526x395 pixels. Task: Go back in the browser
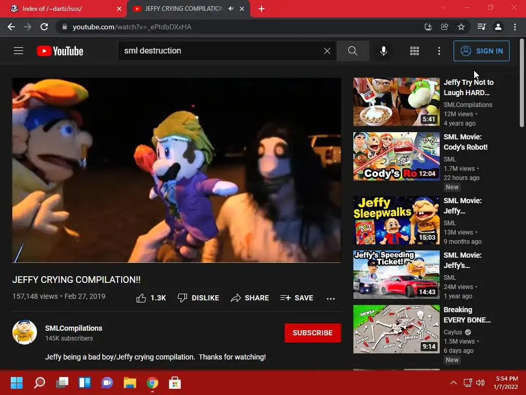tap(11, 27)
